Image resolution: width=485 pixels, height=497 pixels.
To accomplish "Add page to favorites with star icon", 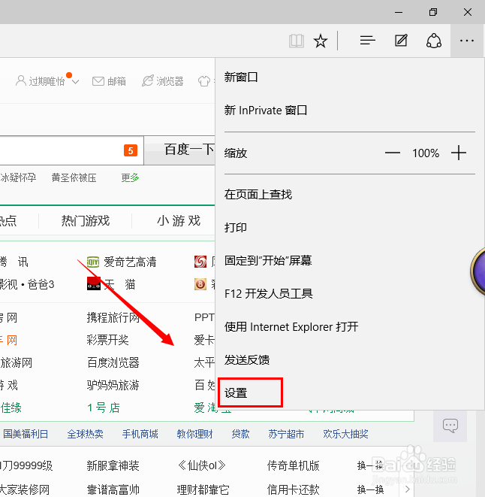I will 321,41.
